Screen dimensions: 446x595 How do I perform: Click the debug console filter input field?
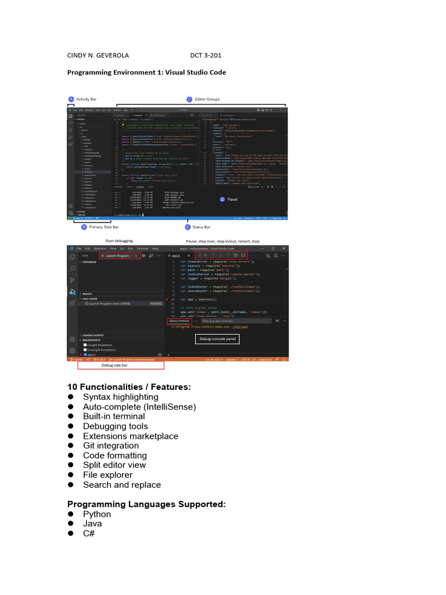click(x=236, y=321)
